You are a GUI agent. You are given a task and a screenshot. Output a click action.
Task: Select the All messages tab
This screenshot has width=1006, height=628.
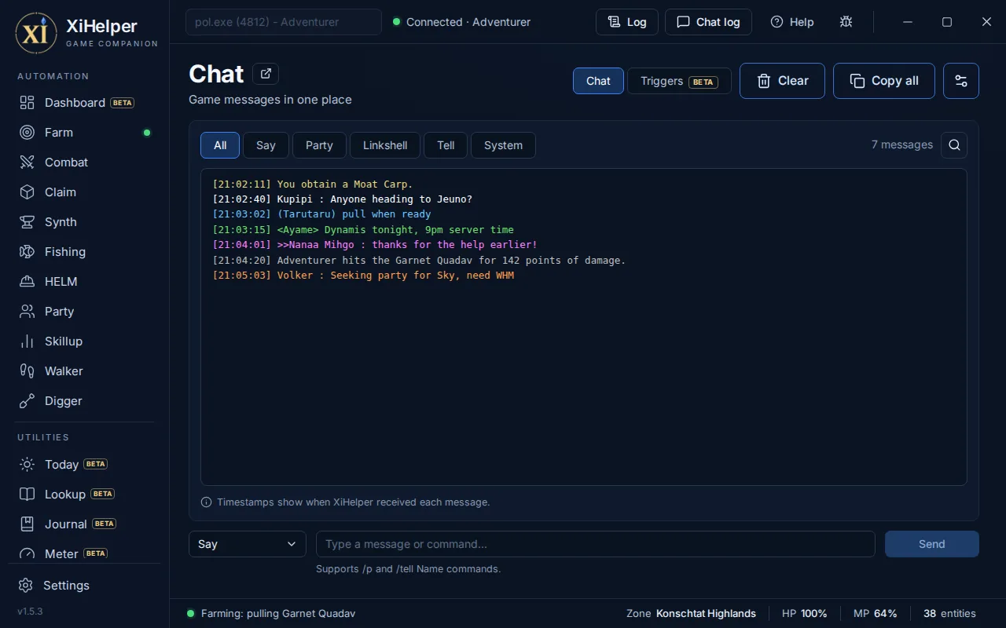(x=220, y=145)
